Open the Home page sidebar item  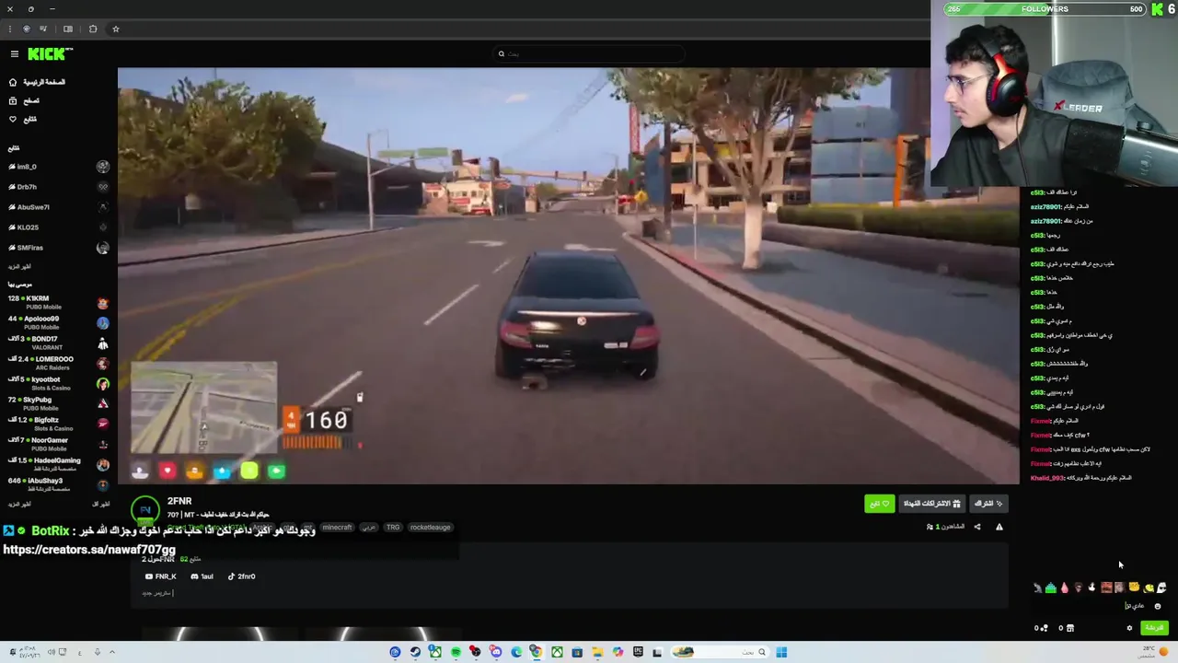coord(39,82)
